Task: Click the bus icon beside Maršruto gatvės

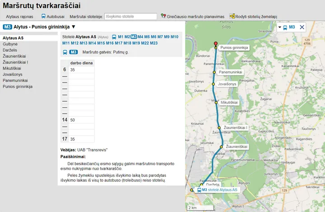Action: click(x=65, y=52)
